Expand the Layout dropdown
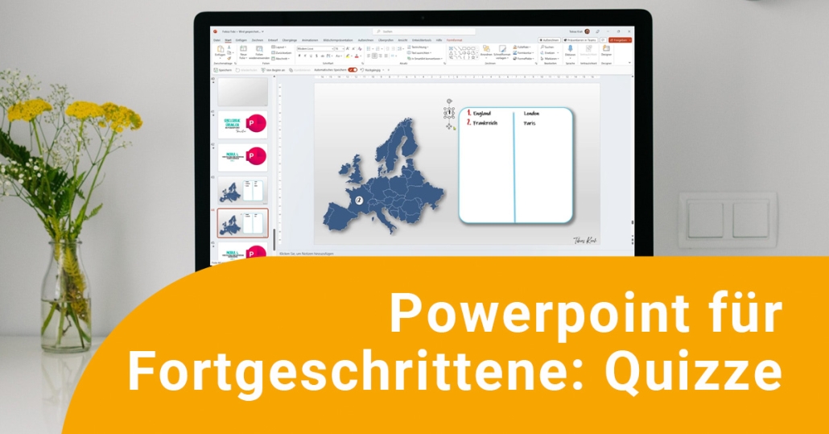This screenshot has height=434, width=829. (x=280, y=47)
